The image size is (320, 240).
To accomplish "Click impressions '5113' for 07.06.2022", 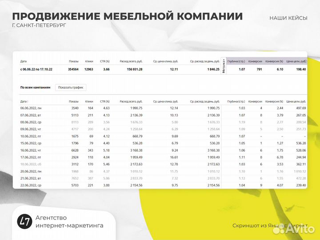I will click(x=75, y=115).
